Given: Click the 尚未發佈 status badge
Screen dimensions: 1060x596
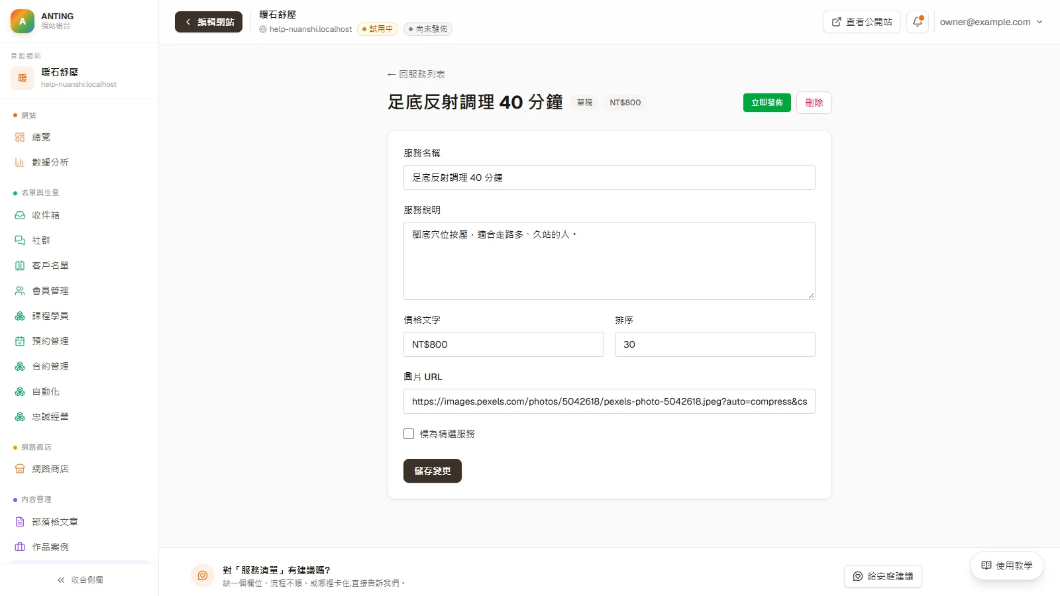Looking at the screenshot, I should coord(428,29).
